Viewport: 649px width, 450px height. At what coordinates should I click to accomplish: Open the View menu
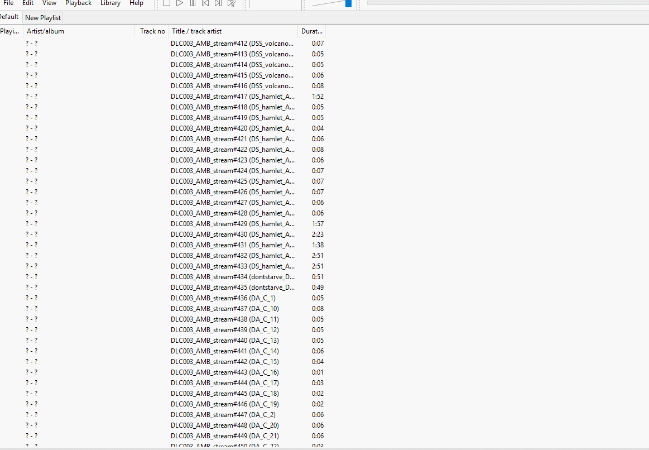point(49,3)
